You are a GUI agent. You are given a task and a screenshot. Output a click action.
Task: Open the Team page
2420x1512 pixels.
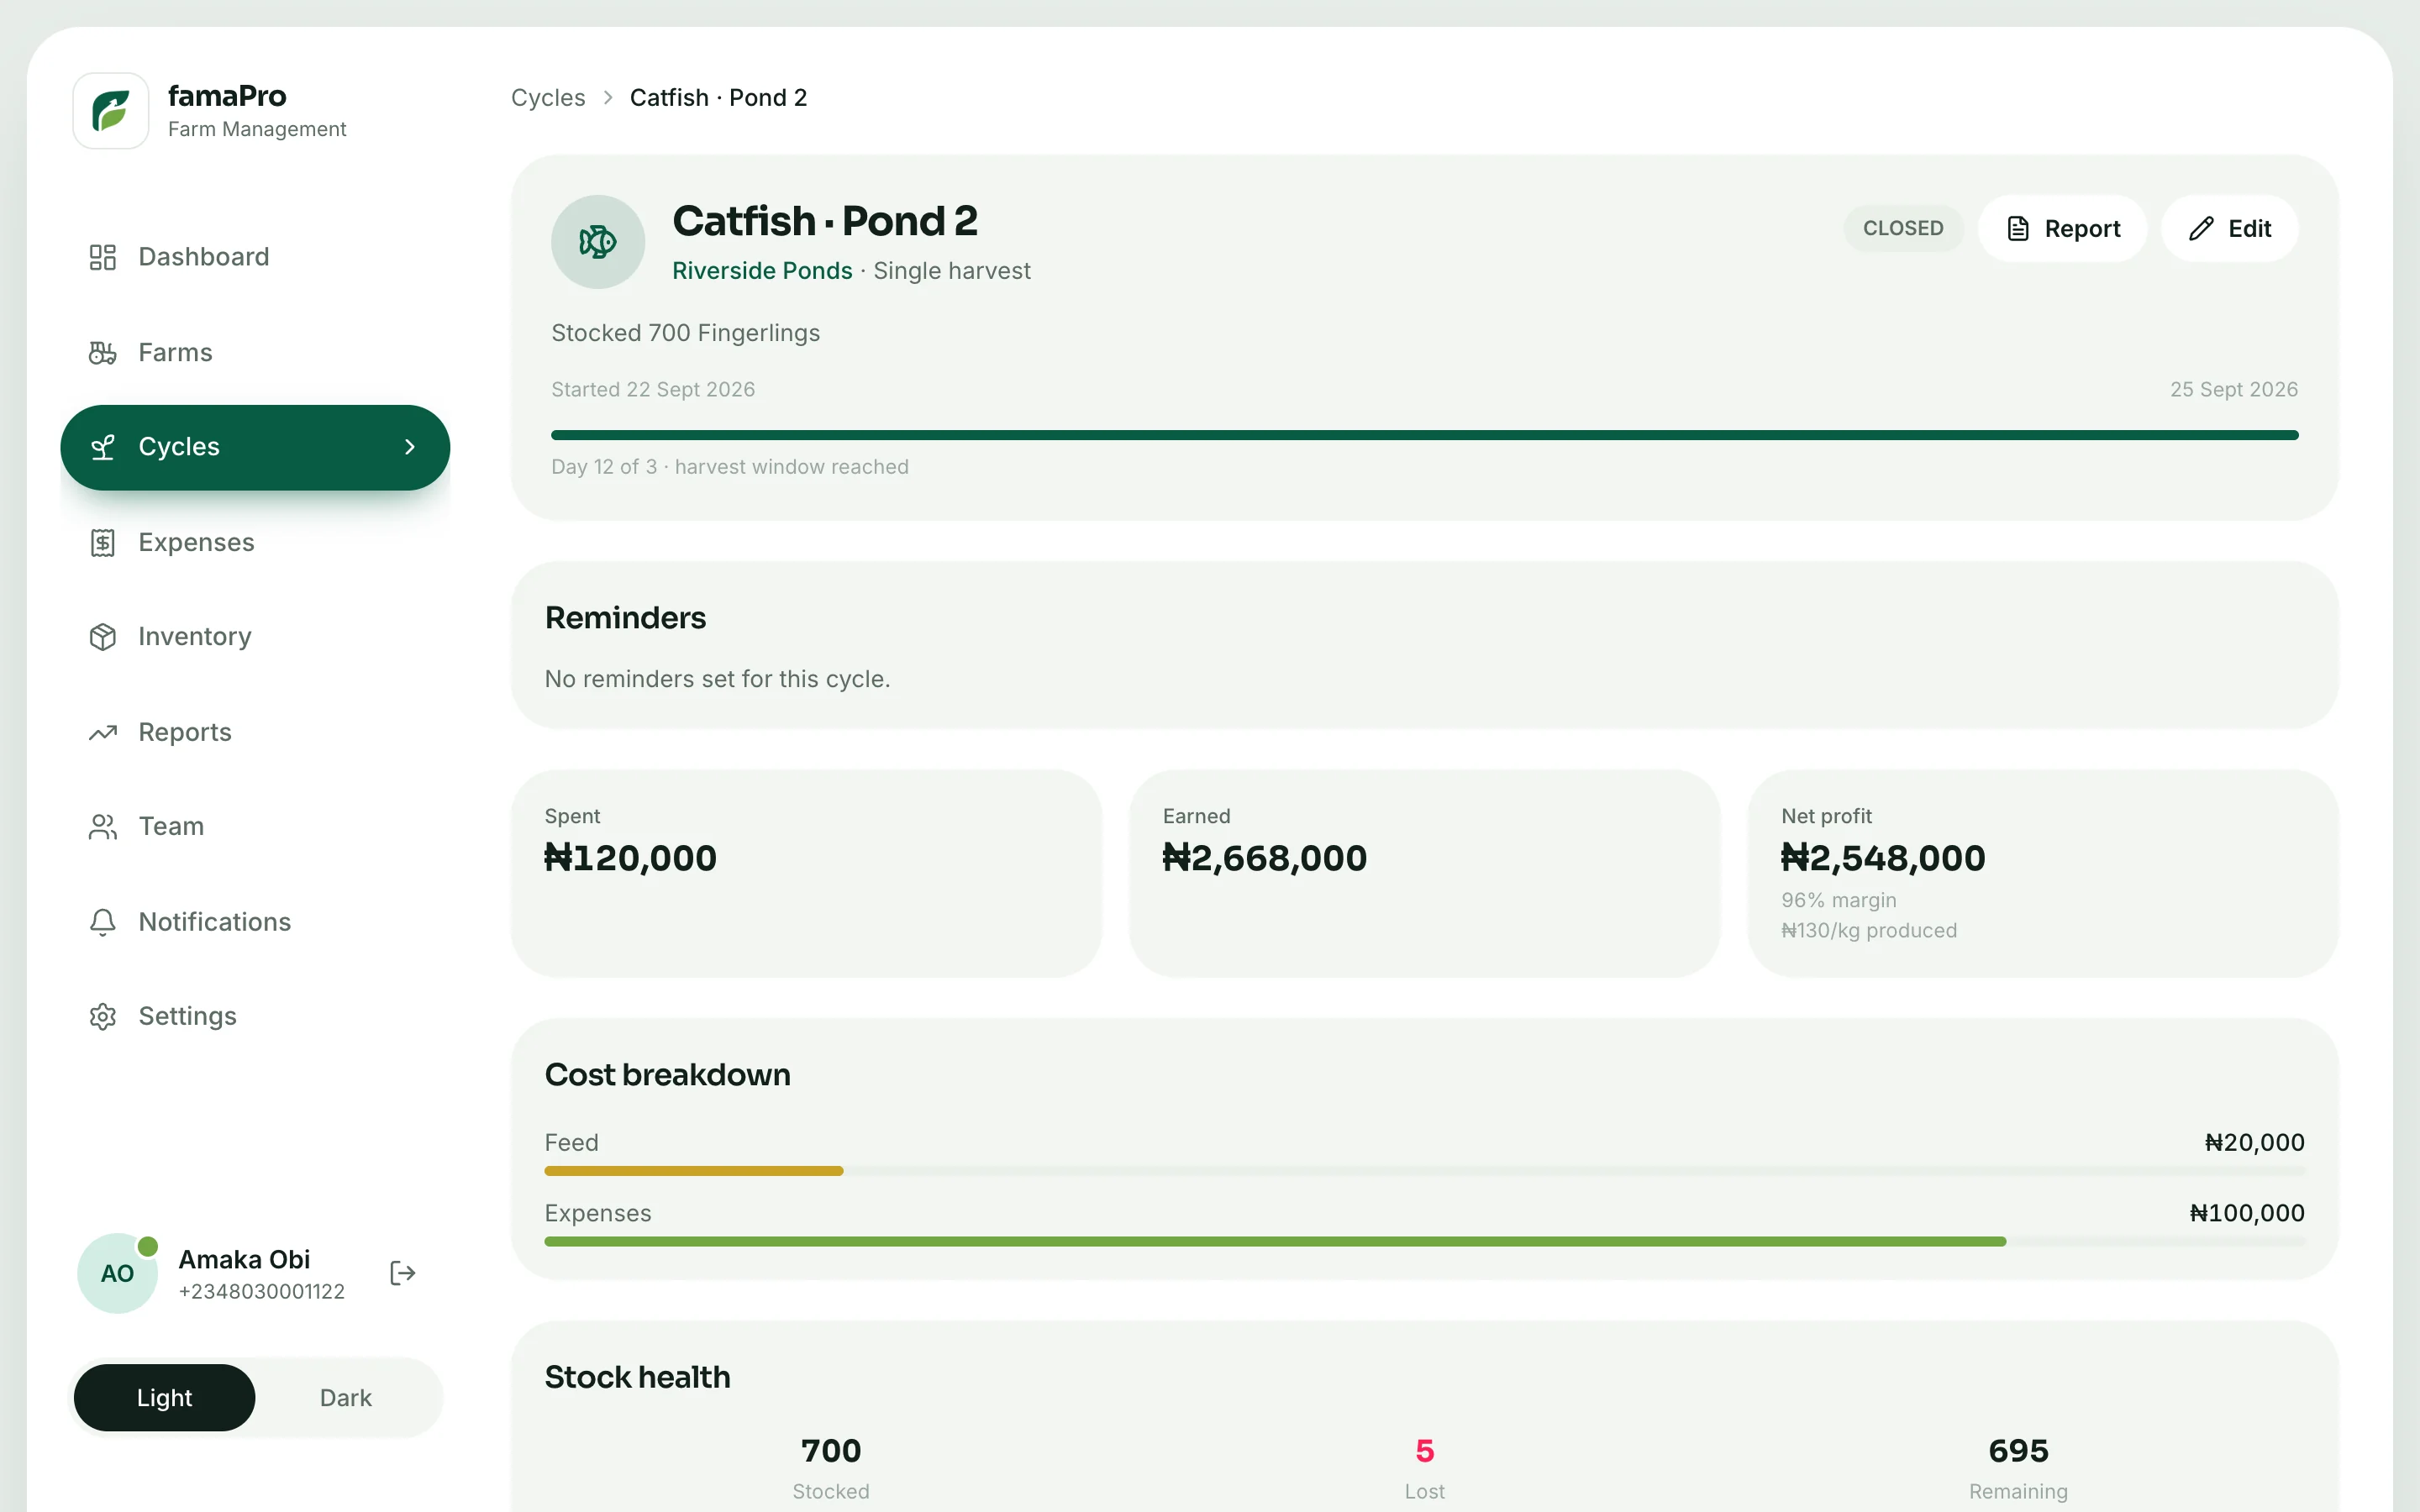pyautogui.click(x=255, y=827)
